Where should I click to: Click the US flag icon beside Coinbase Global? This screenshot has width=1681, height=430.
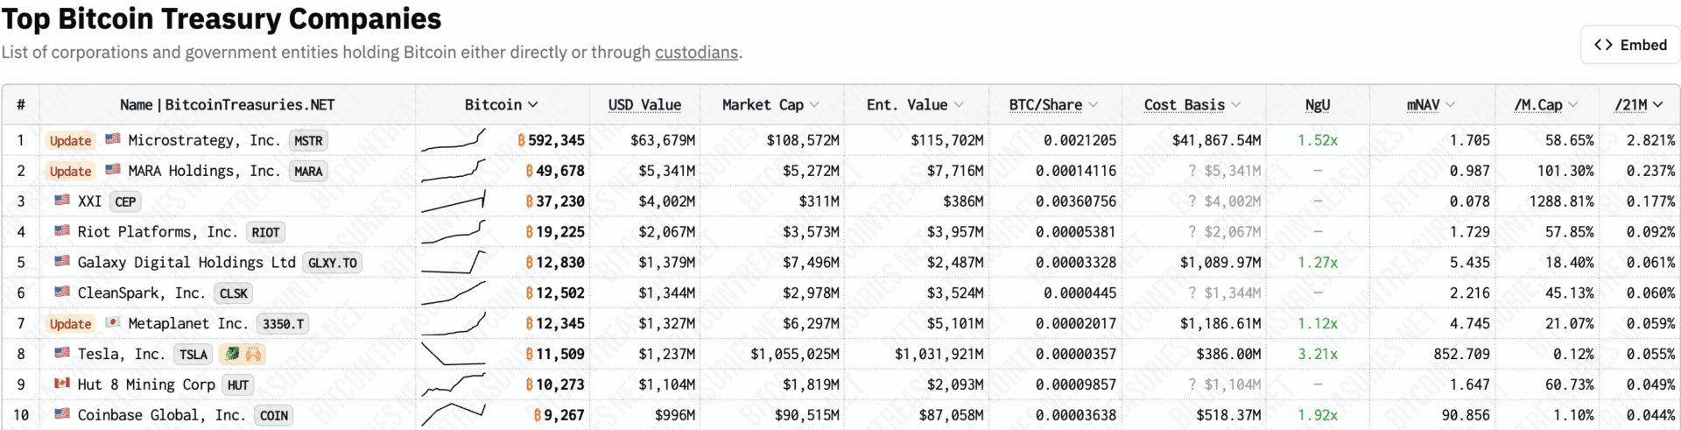(62, 413)
